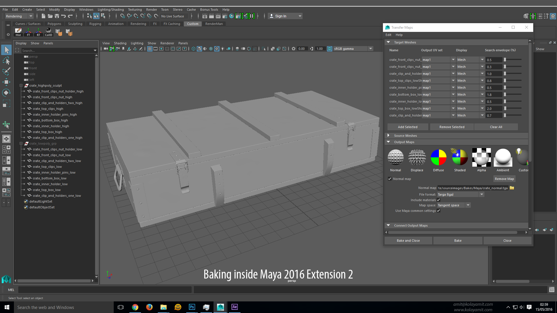This screenshot has width=557, height=313.
Task: Toggle Use Maya common settings checkbox
Action: tap(439, 211)
